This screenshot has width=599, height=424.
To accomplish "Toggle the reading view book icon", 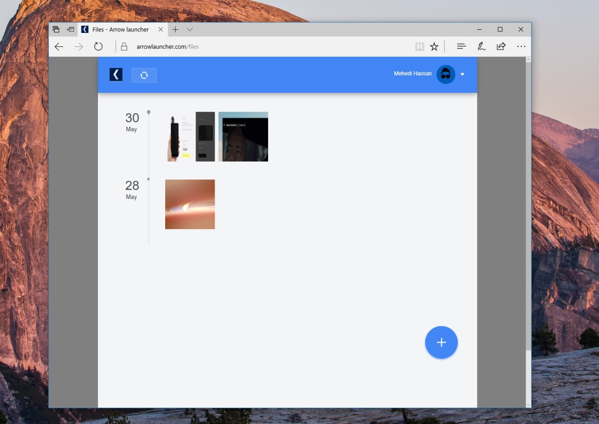I will pos(420,47).
